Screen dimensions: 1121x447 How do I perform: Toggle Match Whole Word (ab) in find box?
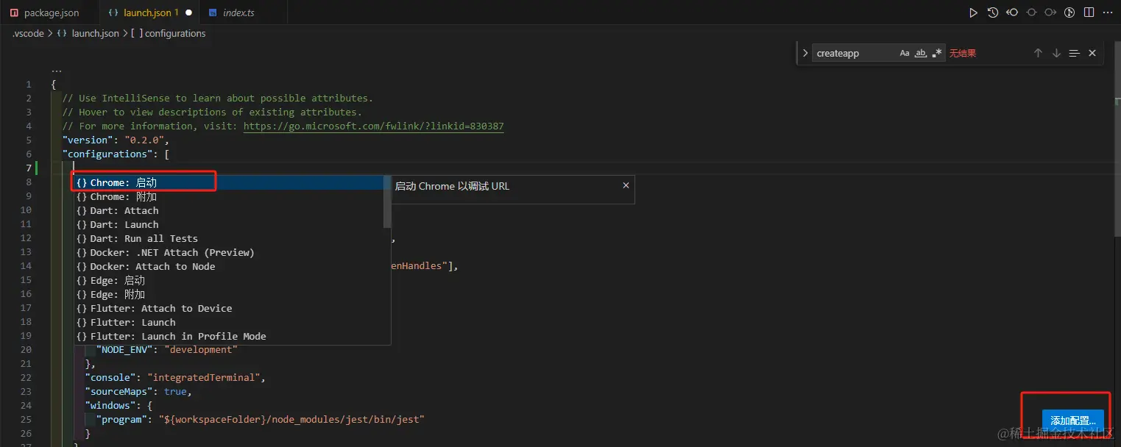coord(921,53)
